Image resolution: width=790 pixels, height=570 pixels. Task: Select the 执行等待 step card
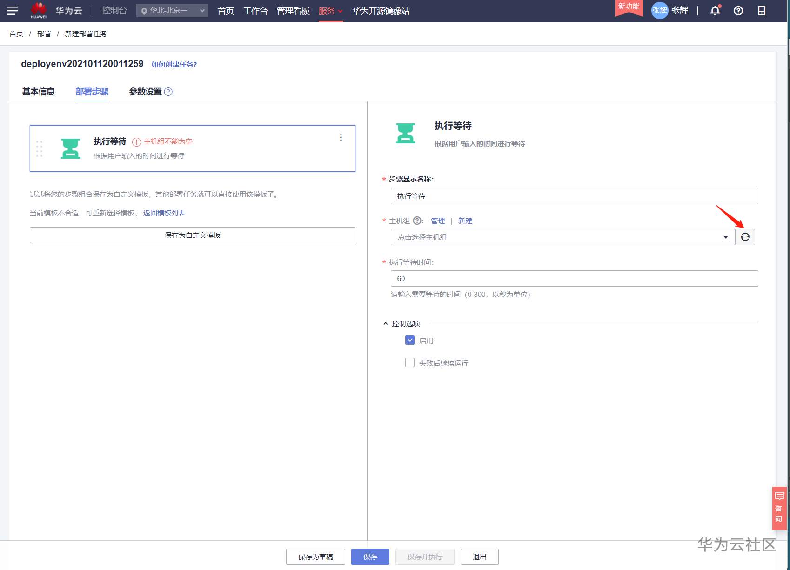[193, 148]
